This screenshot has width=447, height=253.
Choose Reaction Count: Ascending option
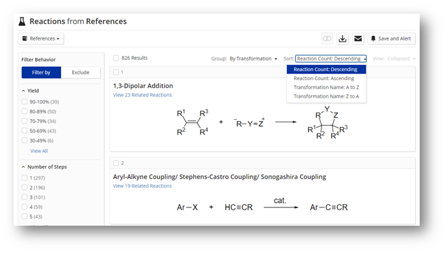[327, 78]
